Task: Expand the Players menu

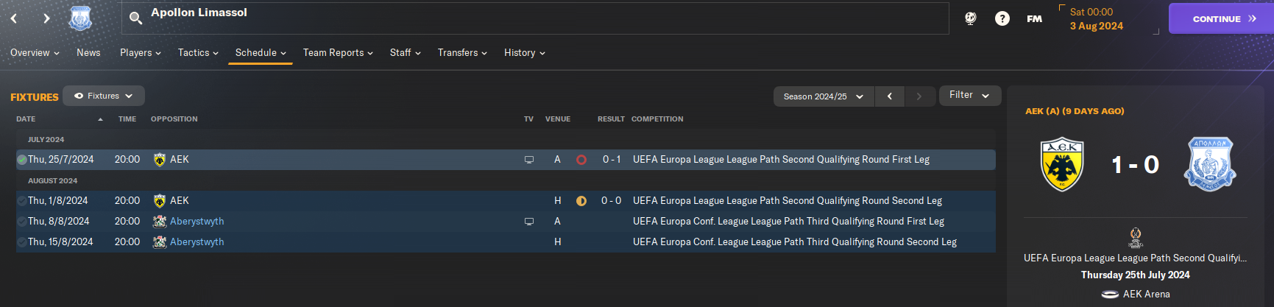Action: (x=140, y=53)
